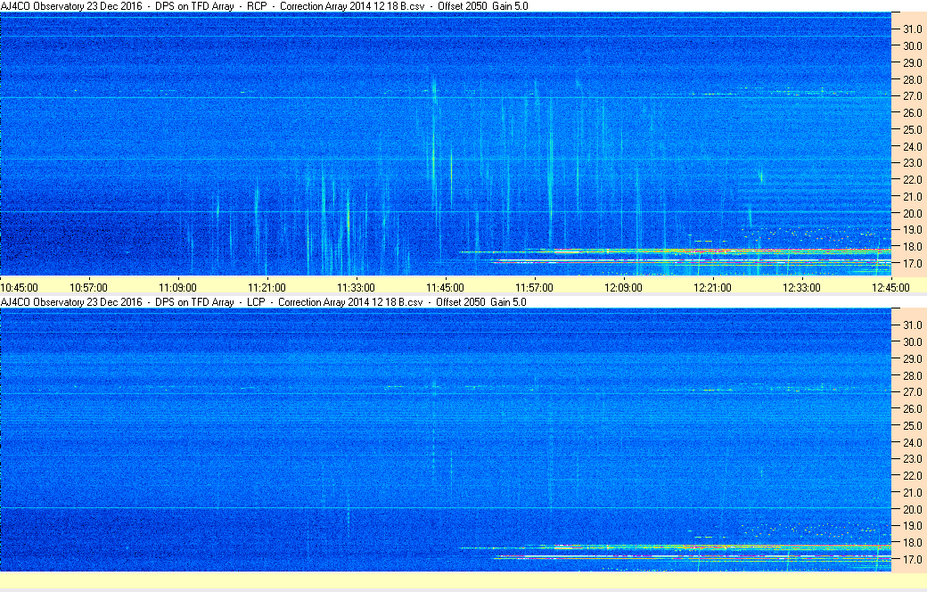Select 17.0 frequency label in LCP panel
Screen dimensions: 927x592
(912, 560)
